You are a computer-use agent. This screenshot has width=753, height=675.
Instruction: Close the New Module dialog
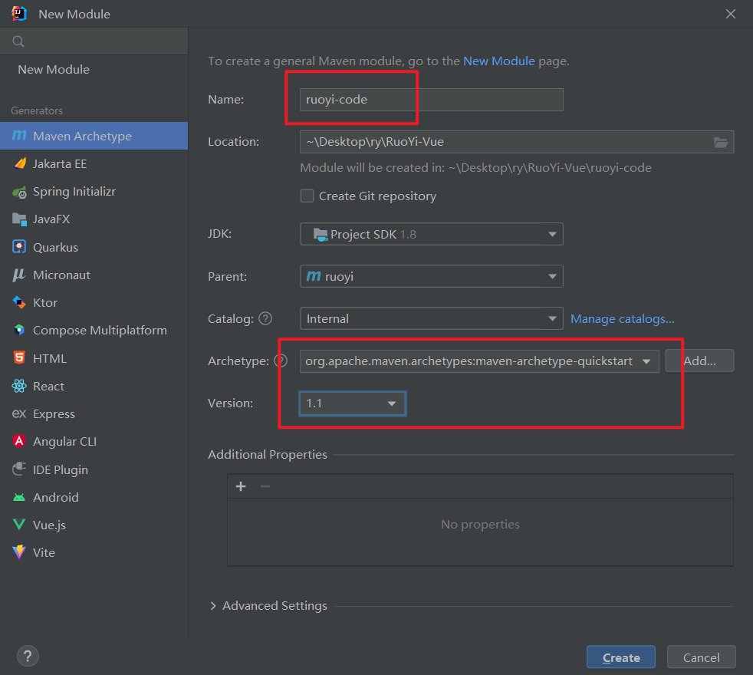pos(731,14)
